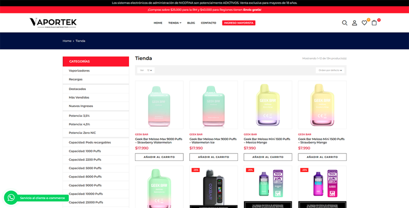Add Mexico Mango Geek Bar to cart

point(268,157)
